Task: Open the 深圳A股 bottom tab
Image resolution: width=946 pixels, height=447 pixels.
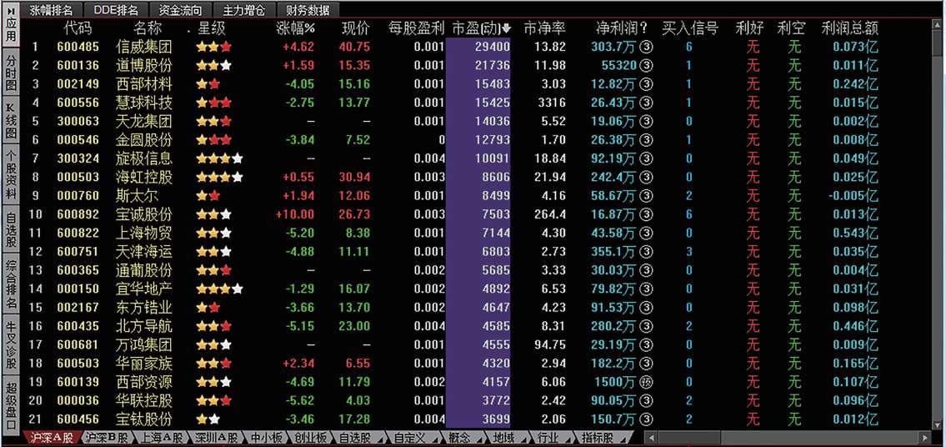Action: [x=216, y=439]
